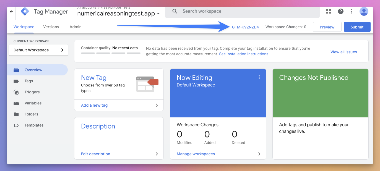
Task: Click the Preview button
Action: 327,27
